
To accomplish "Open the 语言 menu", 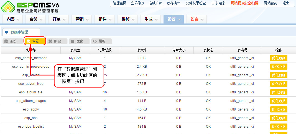I will (x=197, y=19).
